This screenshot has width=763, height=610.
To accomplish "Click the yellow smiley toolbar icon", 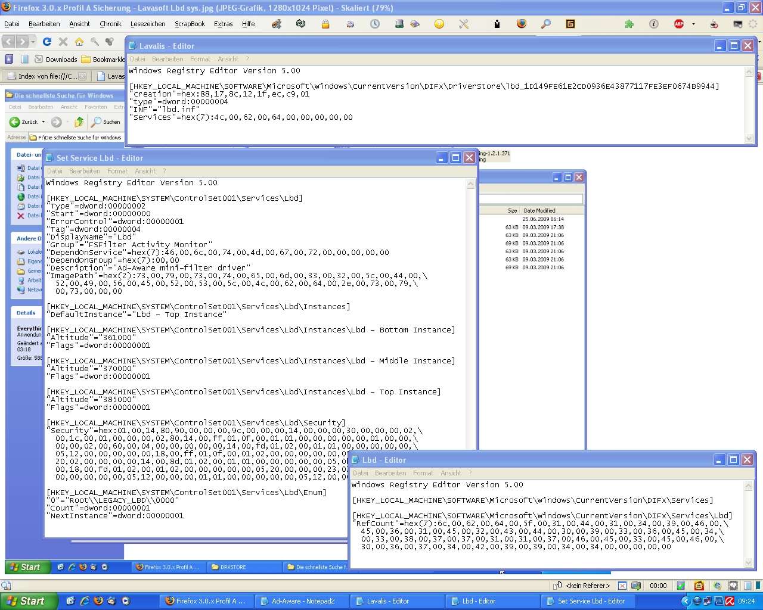I will click(439, 24).
